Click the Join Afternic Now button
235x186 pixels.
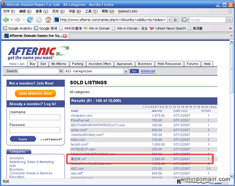pyautogui.click(x=35, y=93)
